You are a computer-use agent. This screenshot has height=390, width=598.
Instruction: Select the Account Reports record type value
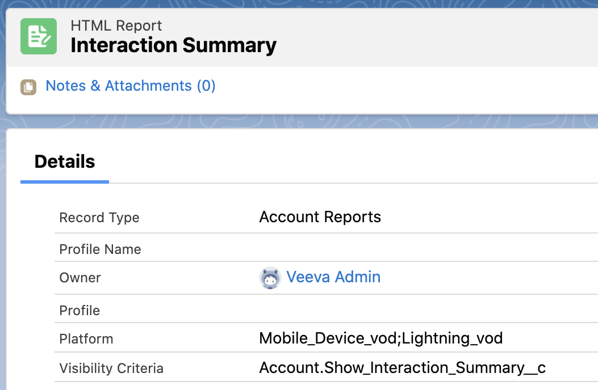[320, 217]
